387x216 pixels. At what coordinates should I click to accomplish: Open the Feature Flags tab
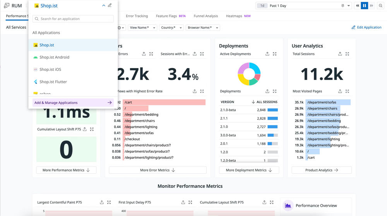point(171,16)
